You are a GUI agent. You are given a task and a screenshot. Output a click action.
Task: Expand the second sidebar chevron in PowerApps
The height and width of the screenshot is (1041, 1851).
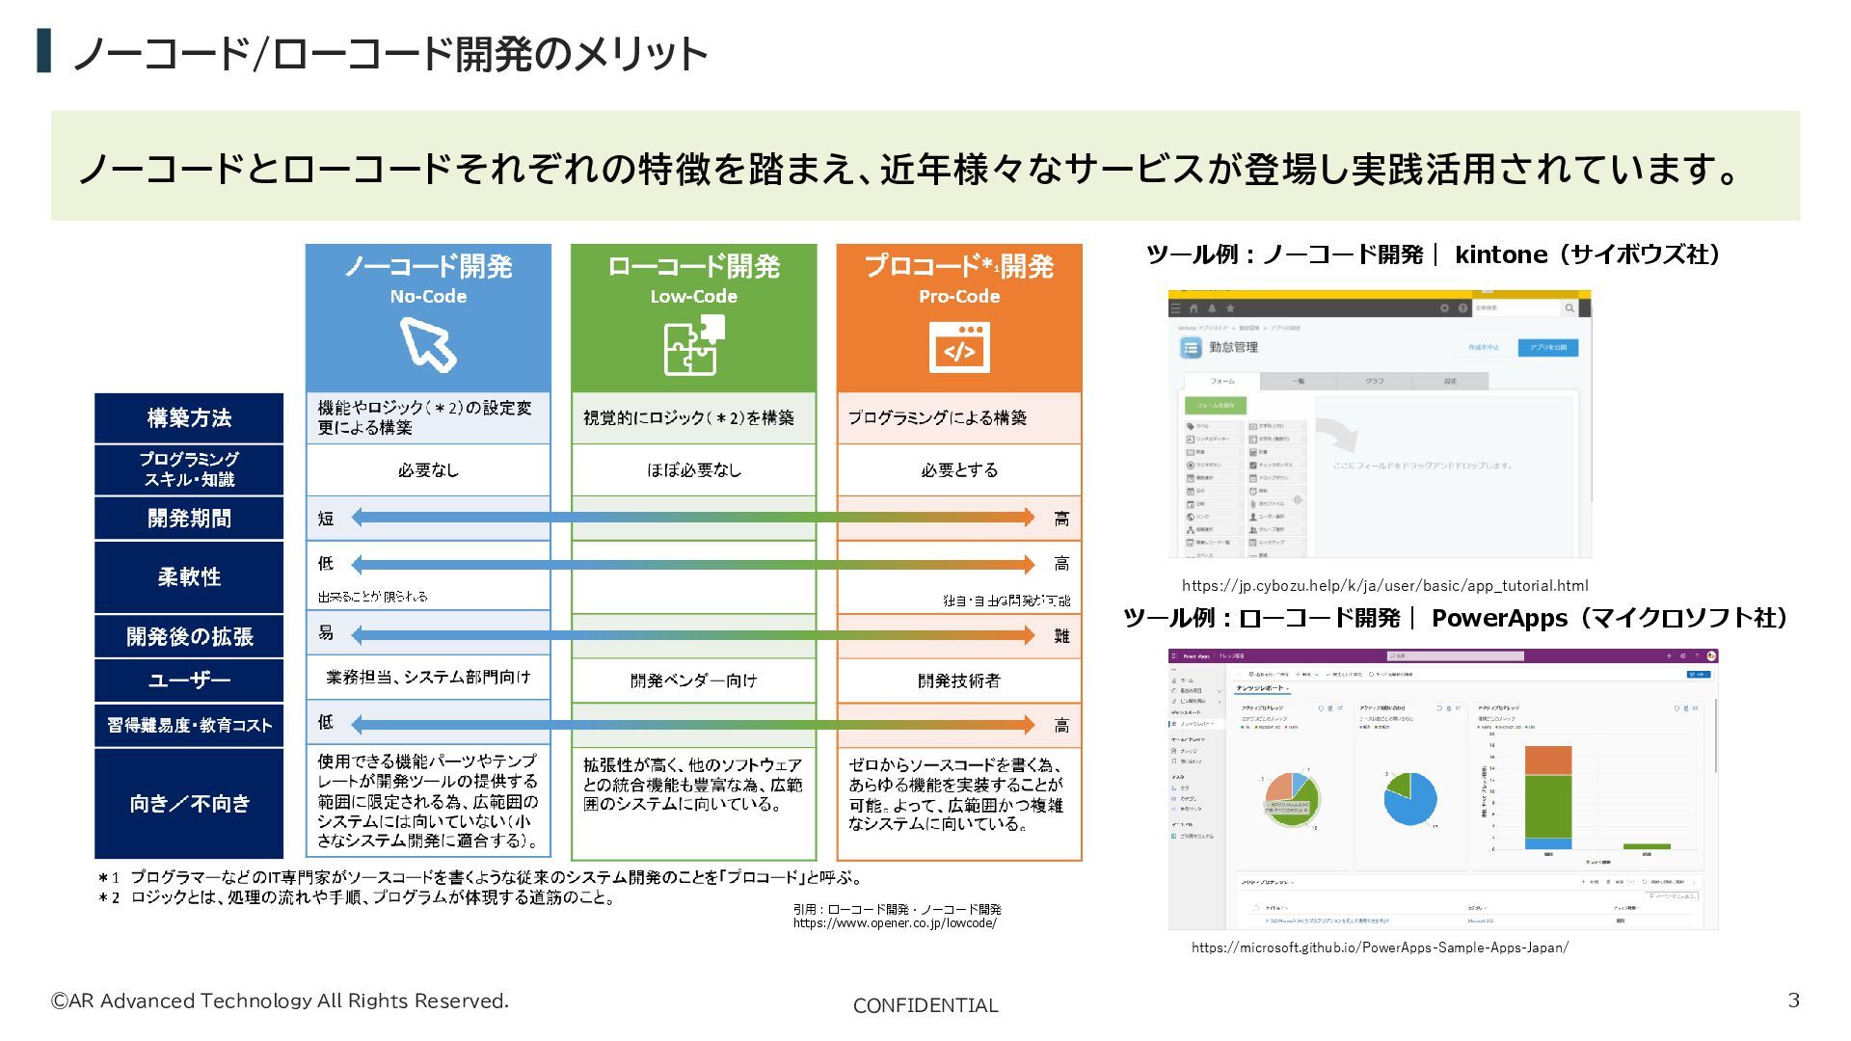[1219, 701]
